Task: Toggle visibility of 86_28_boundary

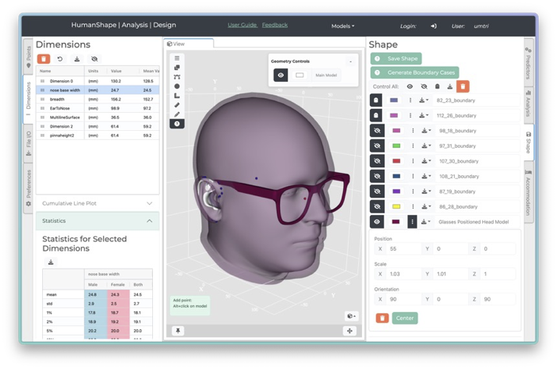Action: [x=377, y=206]
